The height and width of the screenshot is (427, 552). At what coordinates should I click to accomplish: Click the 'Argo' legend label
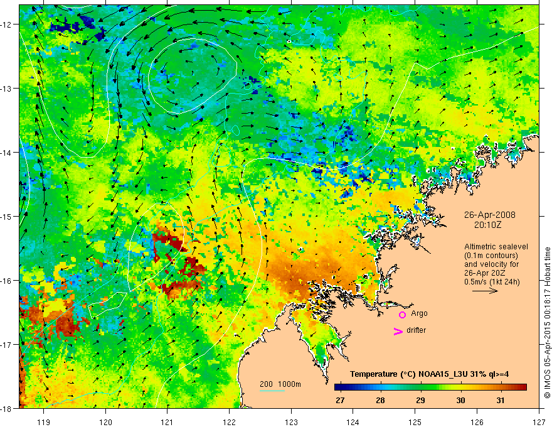tap(419, 313)
